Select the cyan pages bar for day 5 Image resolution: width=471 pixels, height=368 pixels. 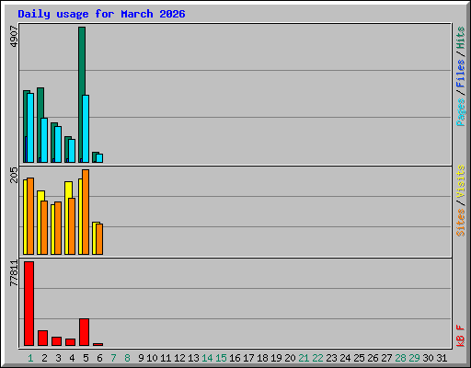coord(86,129)
